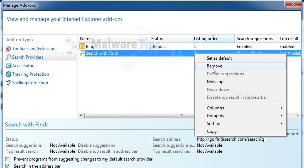
Task: Sort by the Top result column header
Action: coord(289,39)
